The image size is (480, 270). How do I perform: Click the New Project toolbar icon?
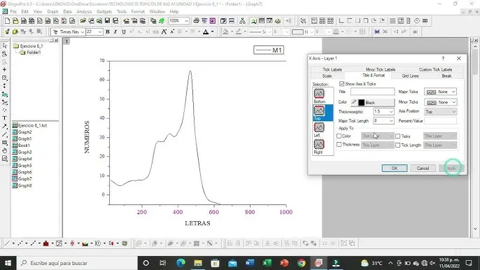click(x=7, y=21)
